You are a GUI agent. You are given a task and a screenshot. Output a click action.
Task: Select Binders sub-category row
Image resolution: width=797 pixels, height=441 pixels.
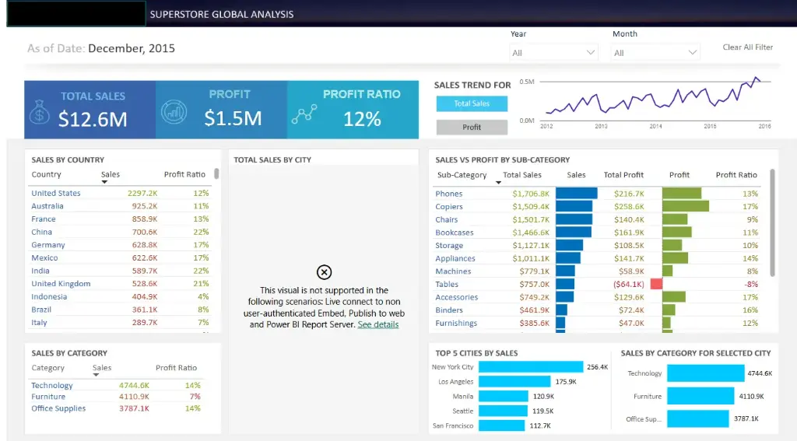(x=597, y=310)
